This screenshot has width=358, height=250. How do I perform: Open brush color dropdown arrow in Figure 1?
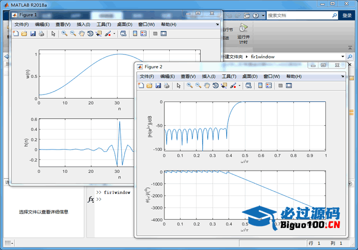coord(114,33)
